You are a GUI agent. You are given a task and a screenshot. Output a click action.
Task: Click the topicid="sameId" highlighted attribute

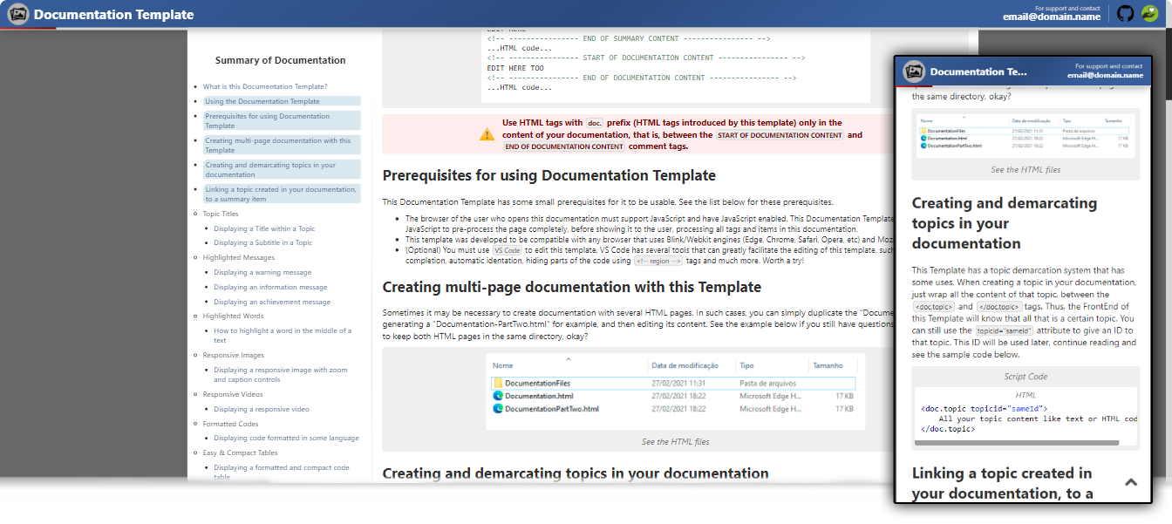(1005, 331)
